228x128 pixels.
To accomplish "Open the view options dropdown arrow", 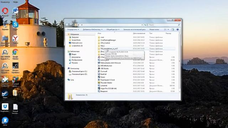I will (168, 30).
